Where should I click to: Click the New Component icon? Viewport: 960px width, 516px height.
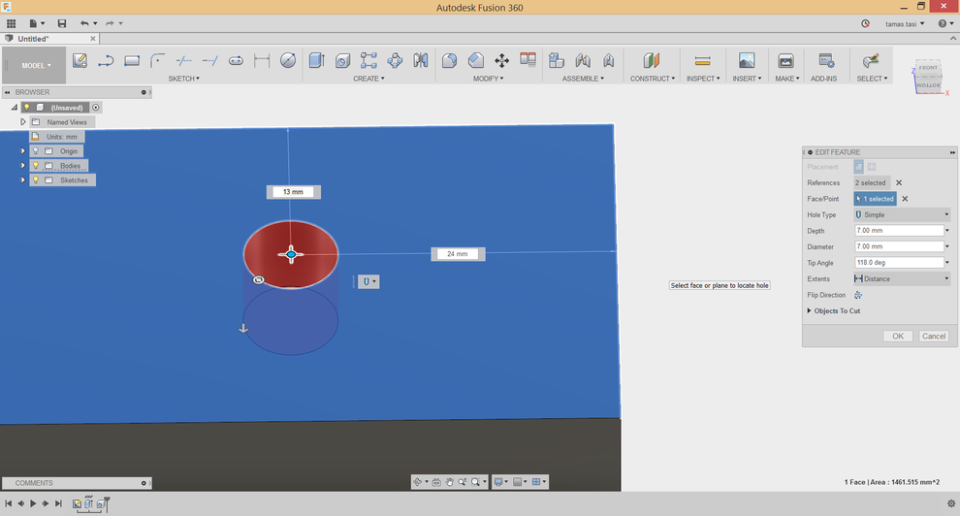(557, 60)
